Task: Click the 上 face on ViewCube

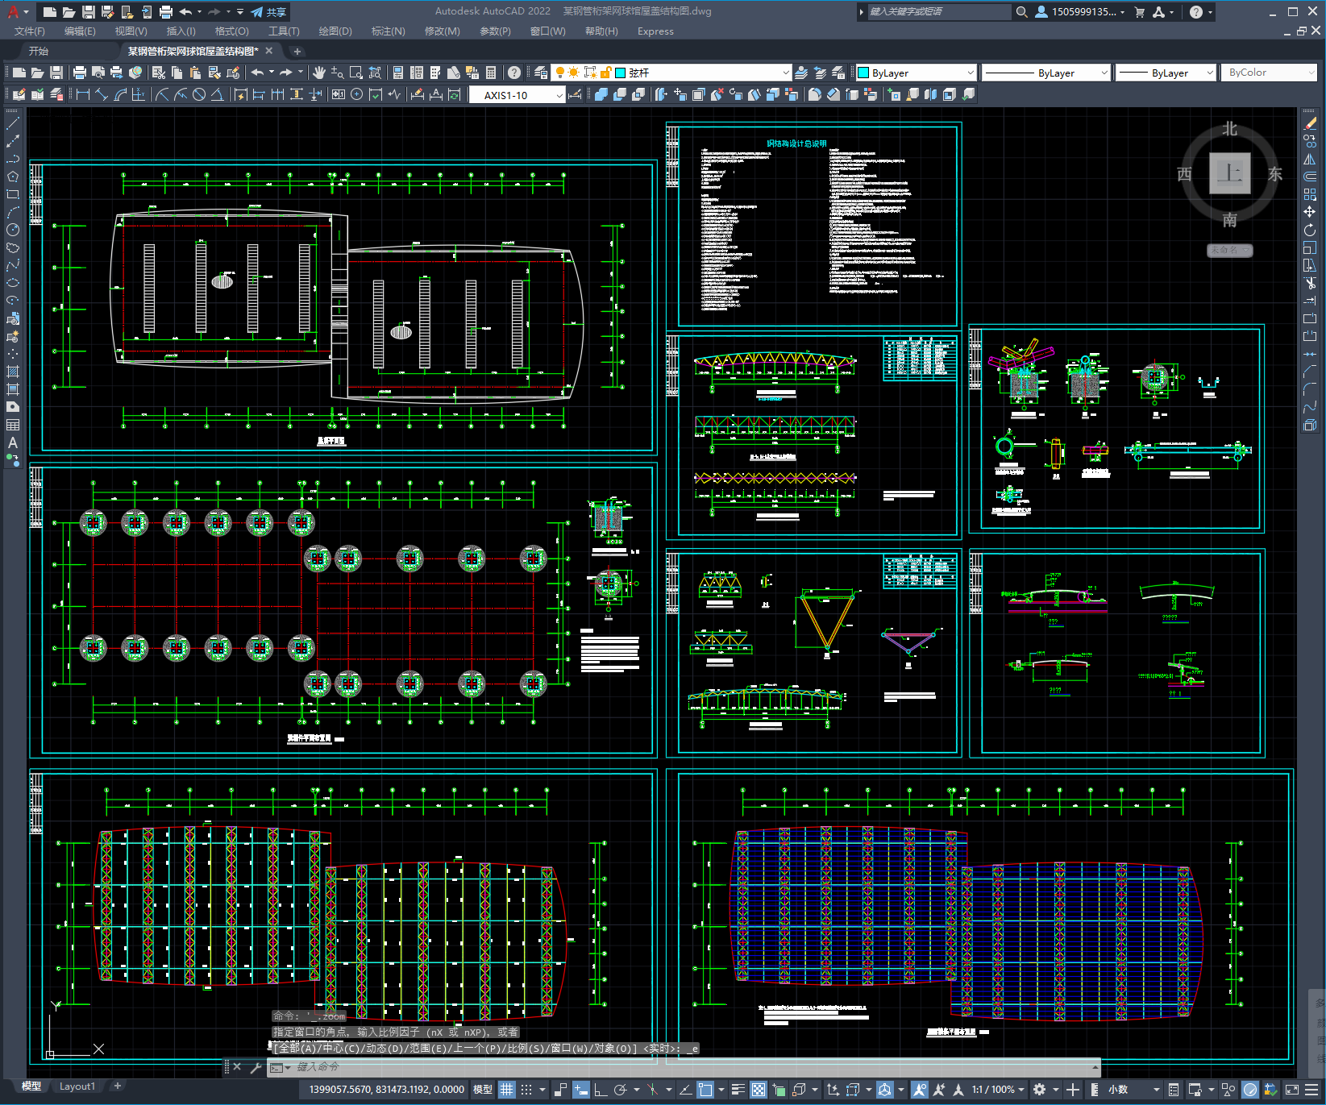Action: 1229,173
